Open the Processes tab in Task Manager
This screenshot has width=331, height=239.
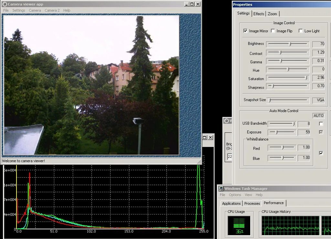(x=252, y=203)
